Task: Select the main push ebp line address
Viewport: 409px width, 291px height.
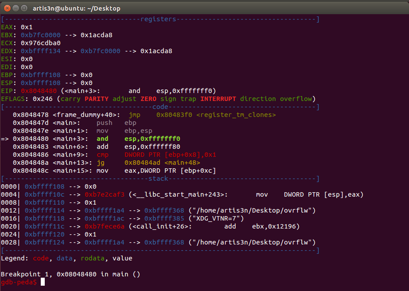Action: (31, 123)
